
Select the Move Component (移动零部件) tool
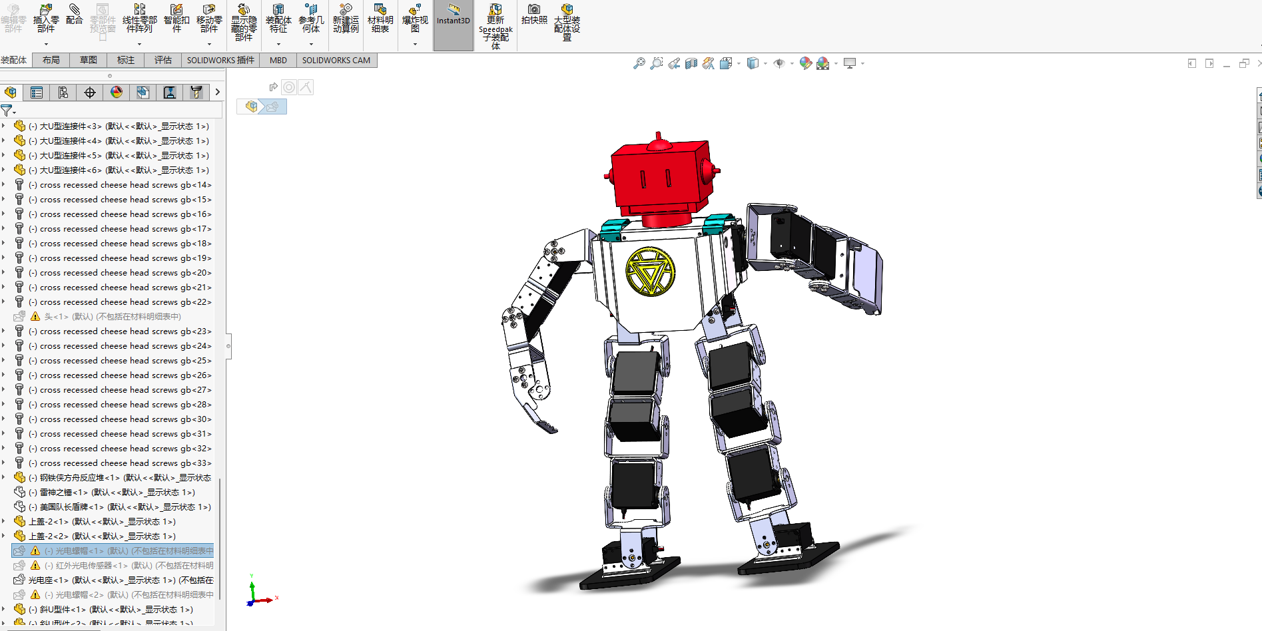pos(209,18)
